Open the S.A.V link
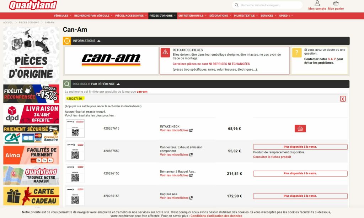The width and height of the screenshot is (364, 218). pyautogui.click(x=332, y=59)
